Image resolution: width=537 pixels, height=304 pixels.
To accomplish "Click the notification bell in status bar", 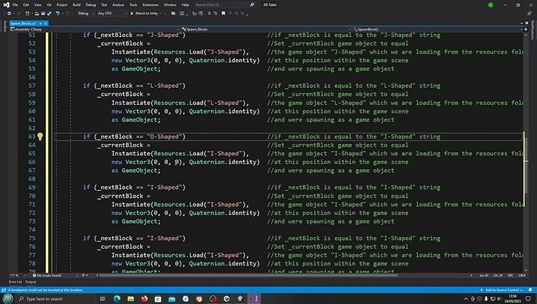I will [530, 290].
